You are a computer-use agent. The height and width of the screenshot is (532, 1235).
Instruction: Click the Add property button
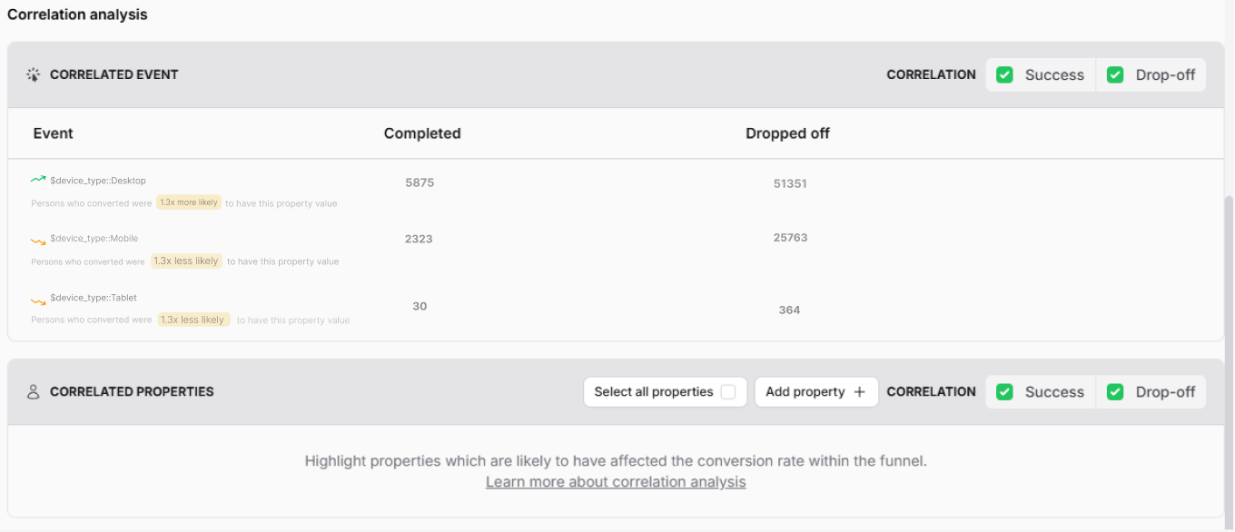tap(815, 392)
